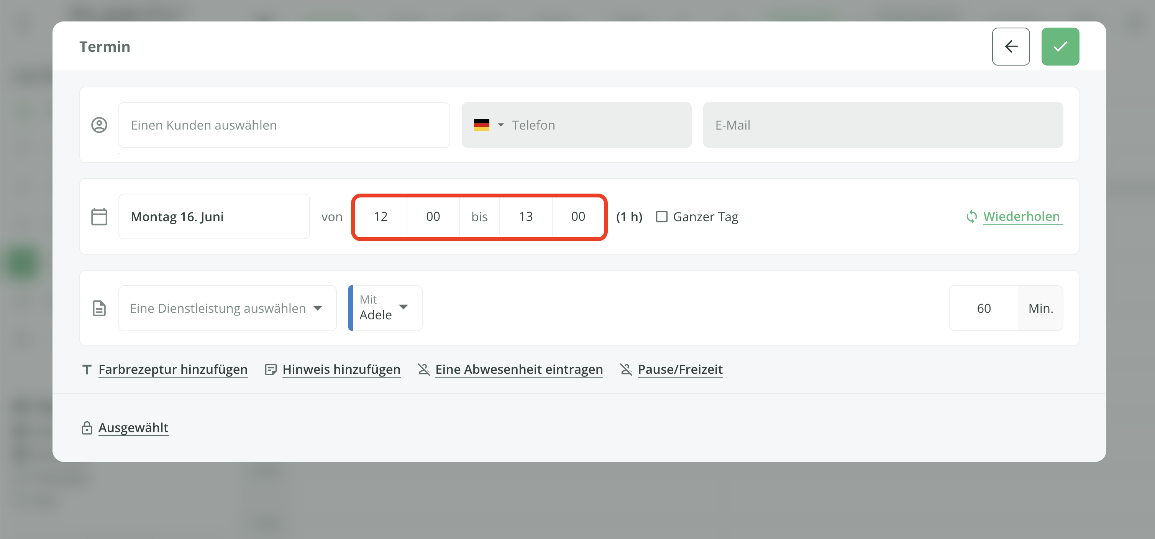Screen dimensions: 1155x539
Task: Open the Ausgewählt link
Action: [x=133, y=428]
